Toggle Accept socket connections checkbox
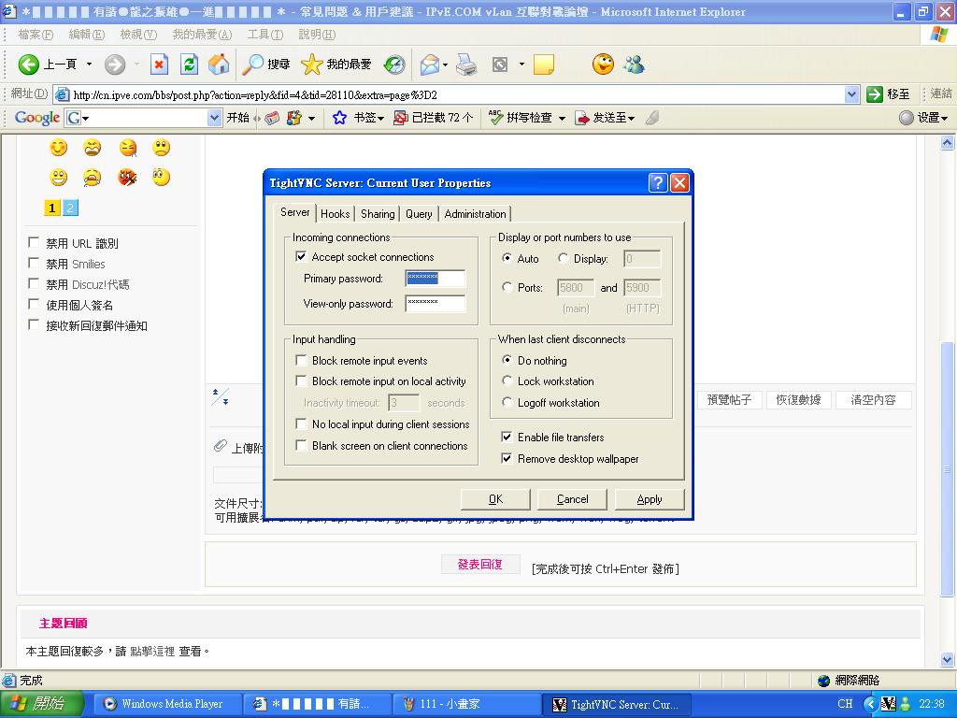Screen dimensions: 957x718 click(300, 256)
